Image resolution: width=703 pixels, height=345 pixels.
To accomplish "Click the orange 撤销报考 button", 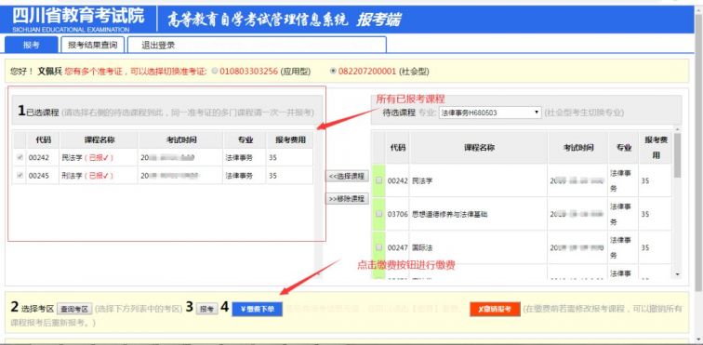I will click(x=495, y=309).
